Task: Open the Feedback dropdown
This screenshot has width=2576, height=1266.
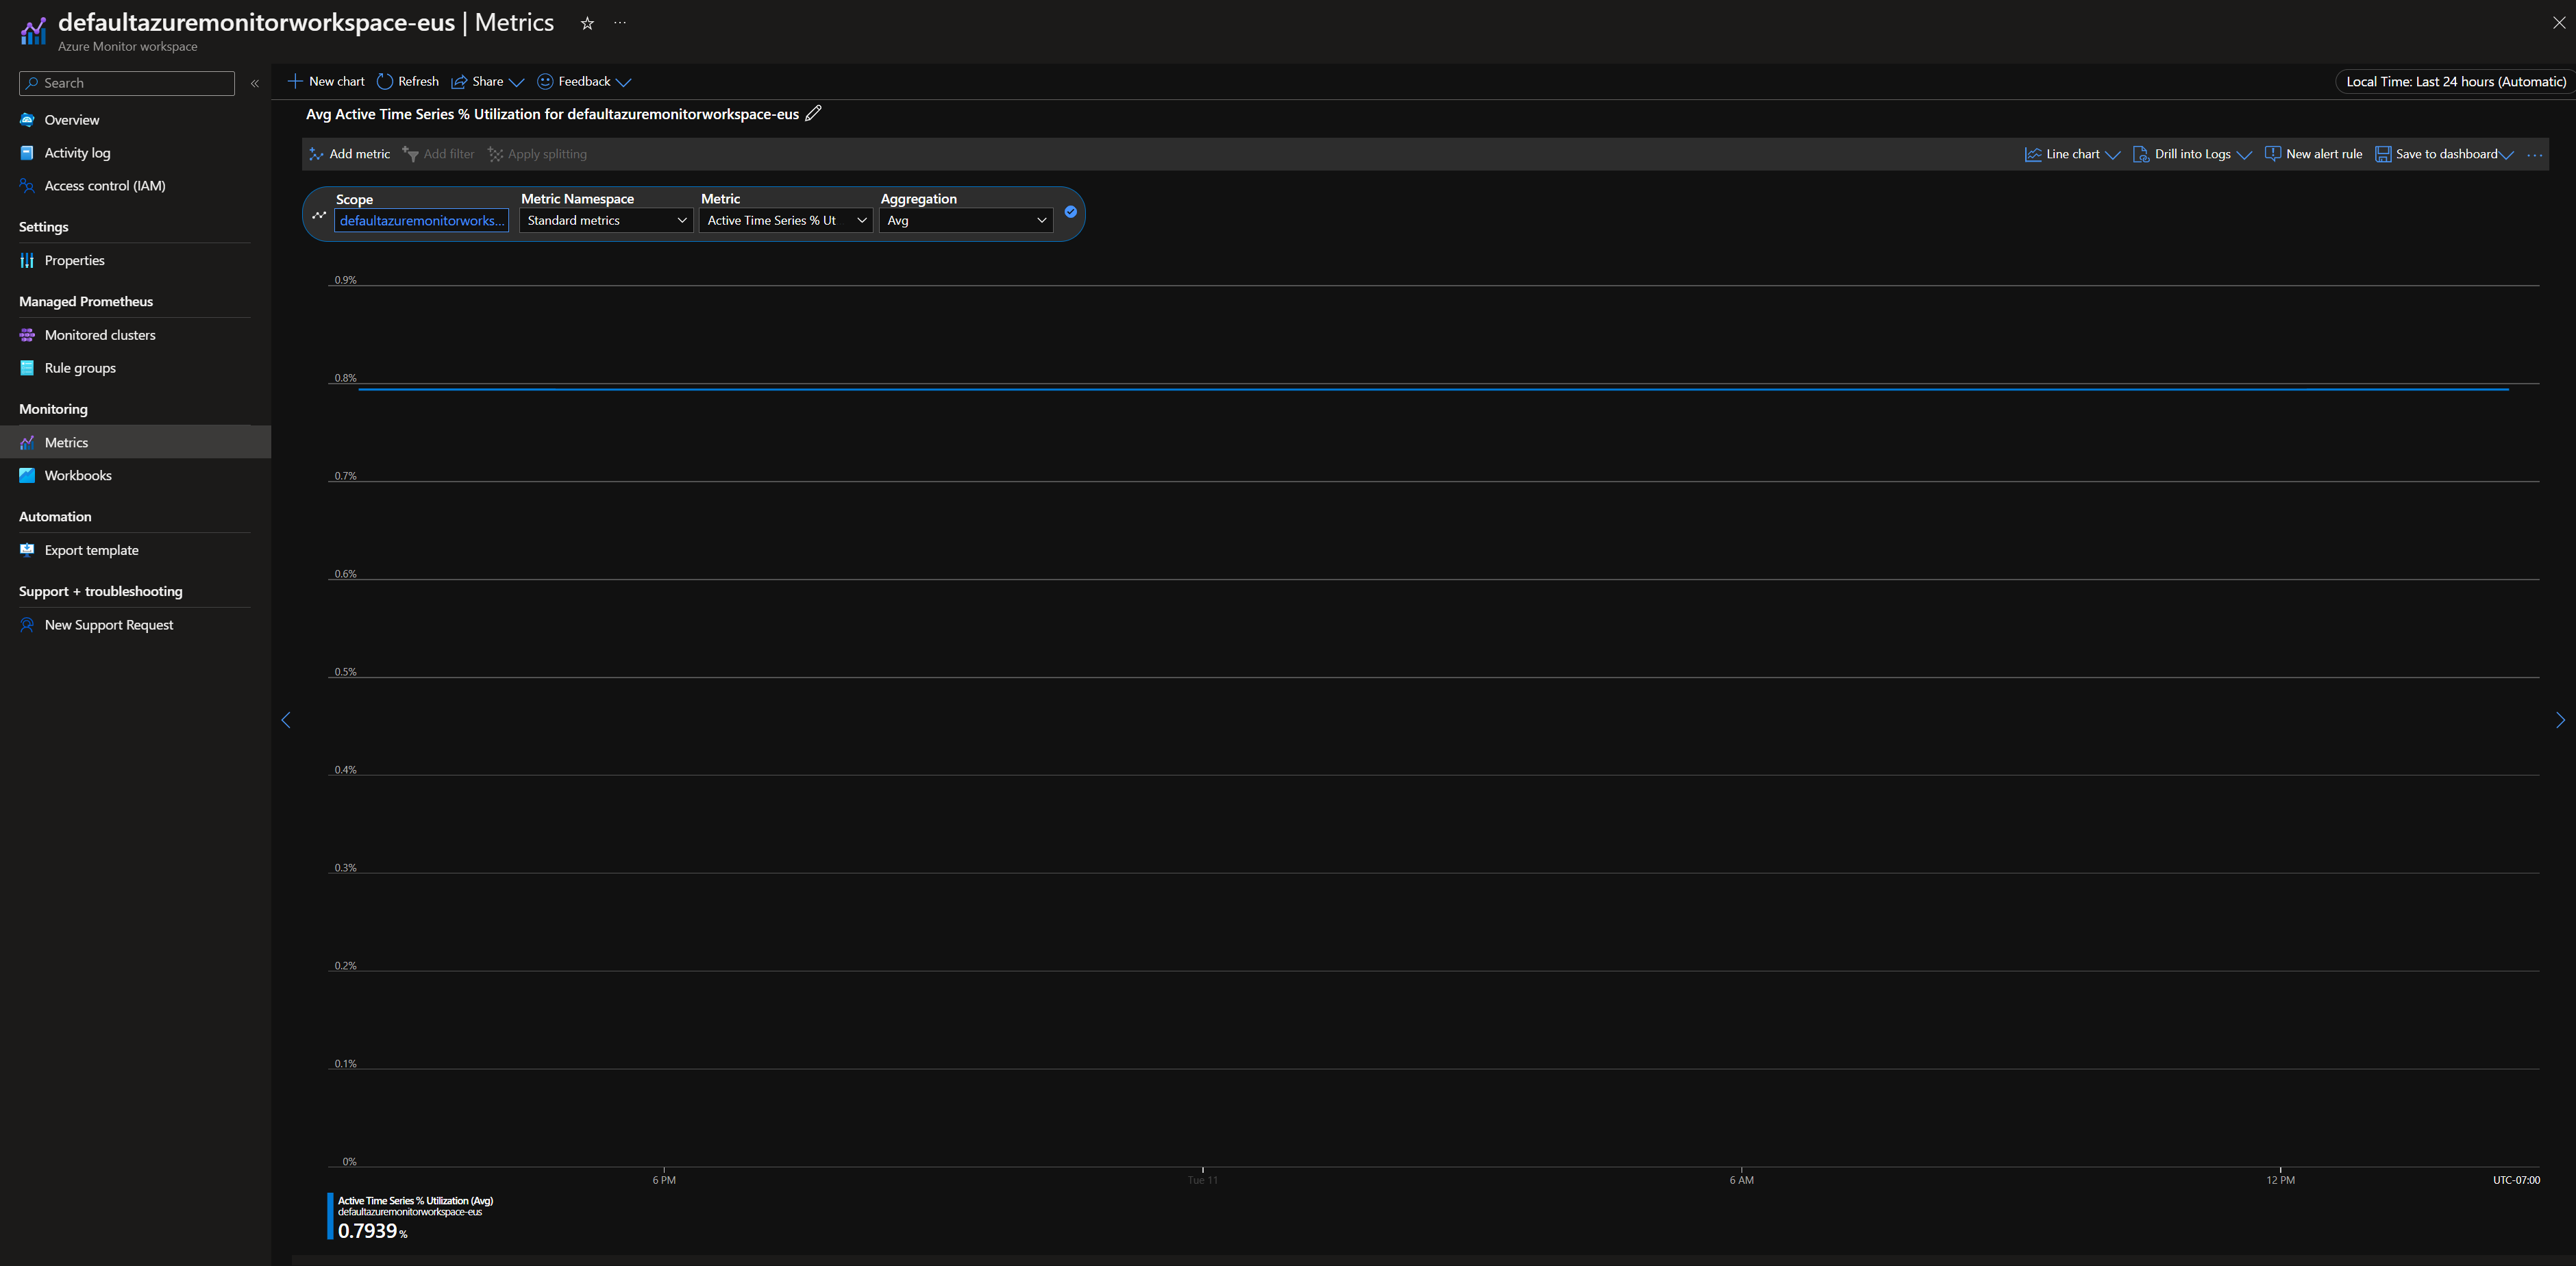Action: 584,82
